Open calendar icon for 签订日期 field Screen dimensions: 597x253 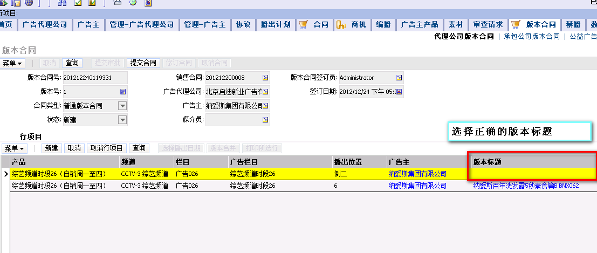click(x=399, y=92)
